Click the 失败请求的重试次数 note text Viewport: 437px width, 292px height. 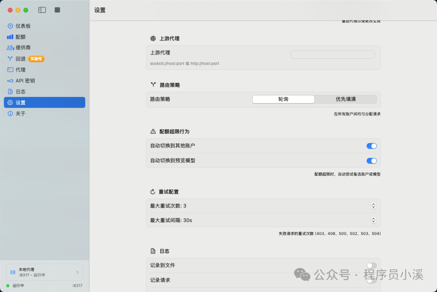tap(330, 233)
